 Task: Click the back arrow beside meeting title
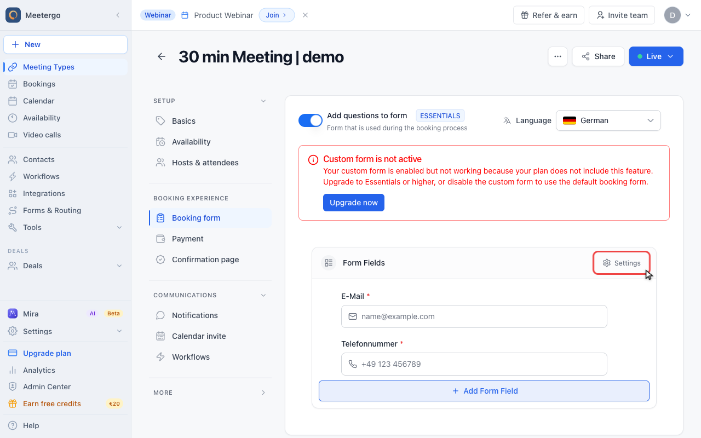click(161, 56)
